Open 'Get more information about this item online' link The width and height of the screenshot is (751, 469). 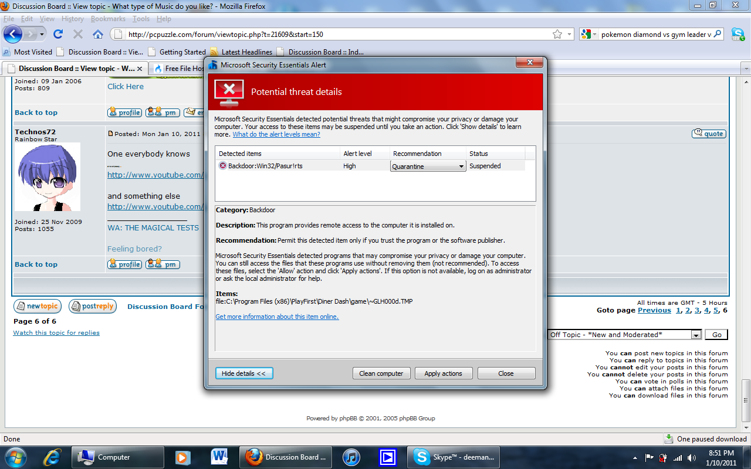(x=277, y=317)
